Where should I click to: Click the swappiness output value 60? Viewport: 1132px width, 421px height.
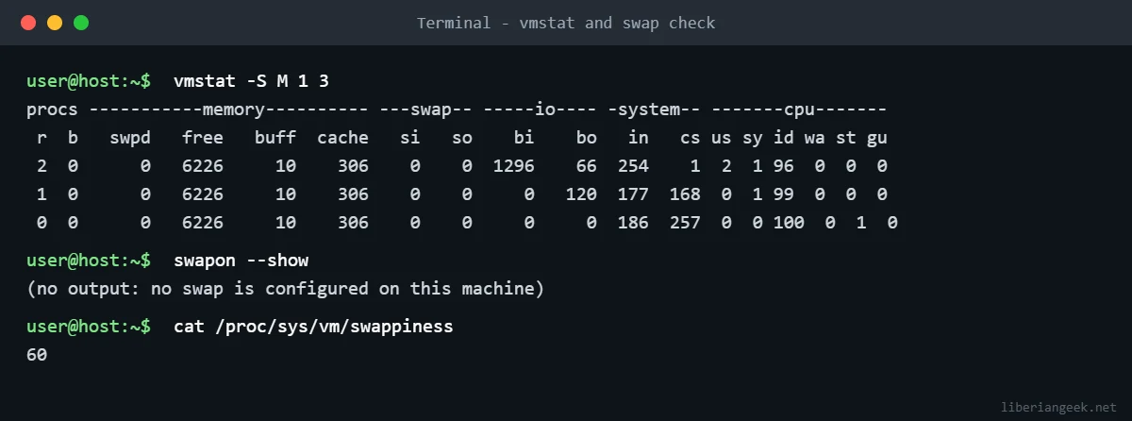(x=37, y=355)
